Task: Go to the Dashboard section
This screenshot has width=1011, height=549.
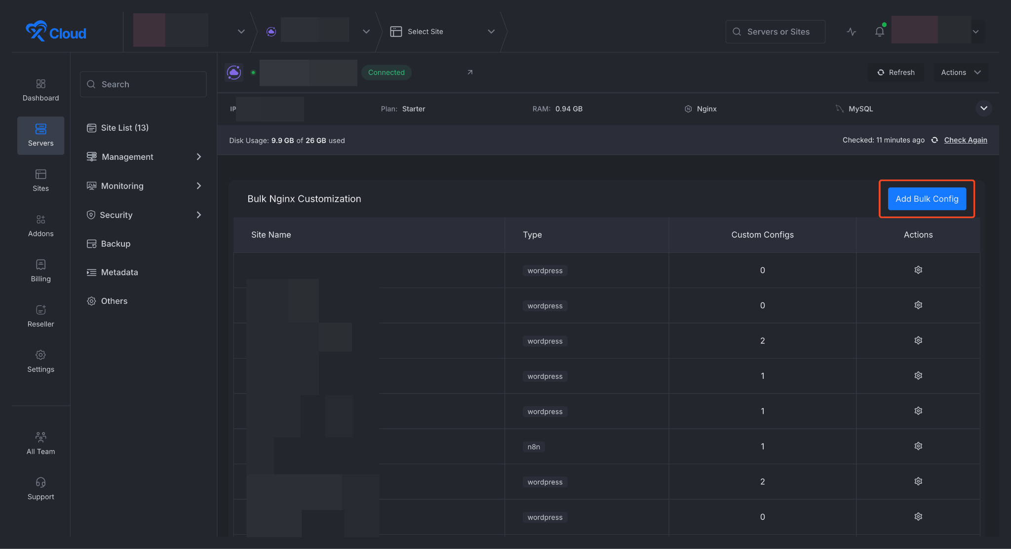Action: [x=40, y=90]
